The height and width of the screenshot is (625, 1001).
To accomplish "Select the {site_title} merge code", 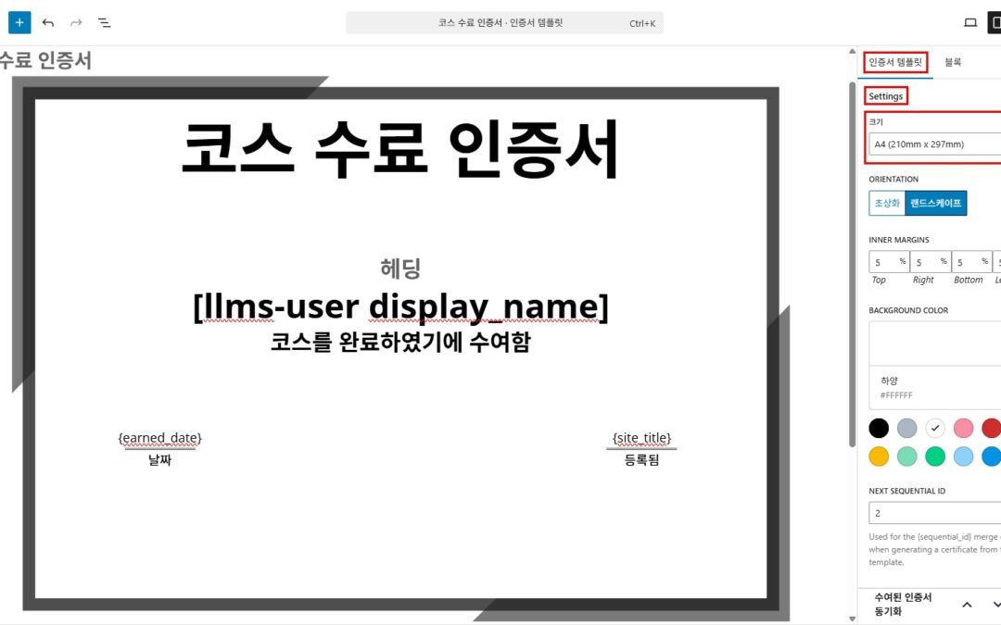I will 641,438.
